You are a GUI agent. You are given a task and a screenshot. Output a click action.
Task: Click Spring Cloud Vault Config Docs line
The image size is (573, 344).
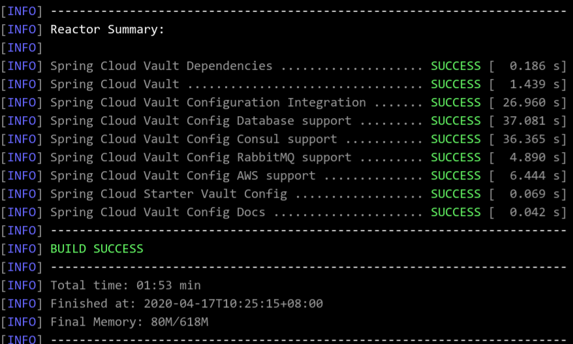(158, 212)
